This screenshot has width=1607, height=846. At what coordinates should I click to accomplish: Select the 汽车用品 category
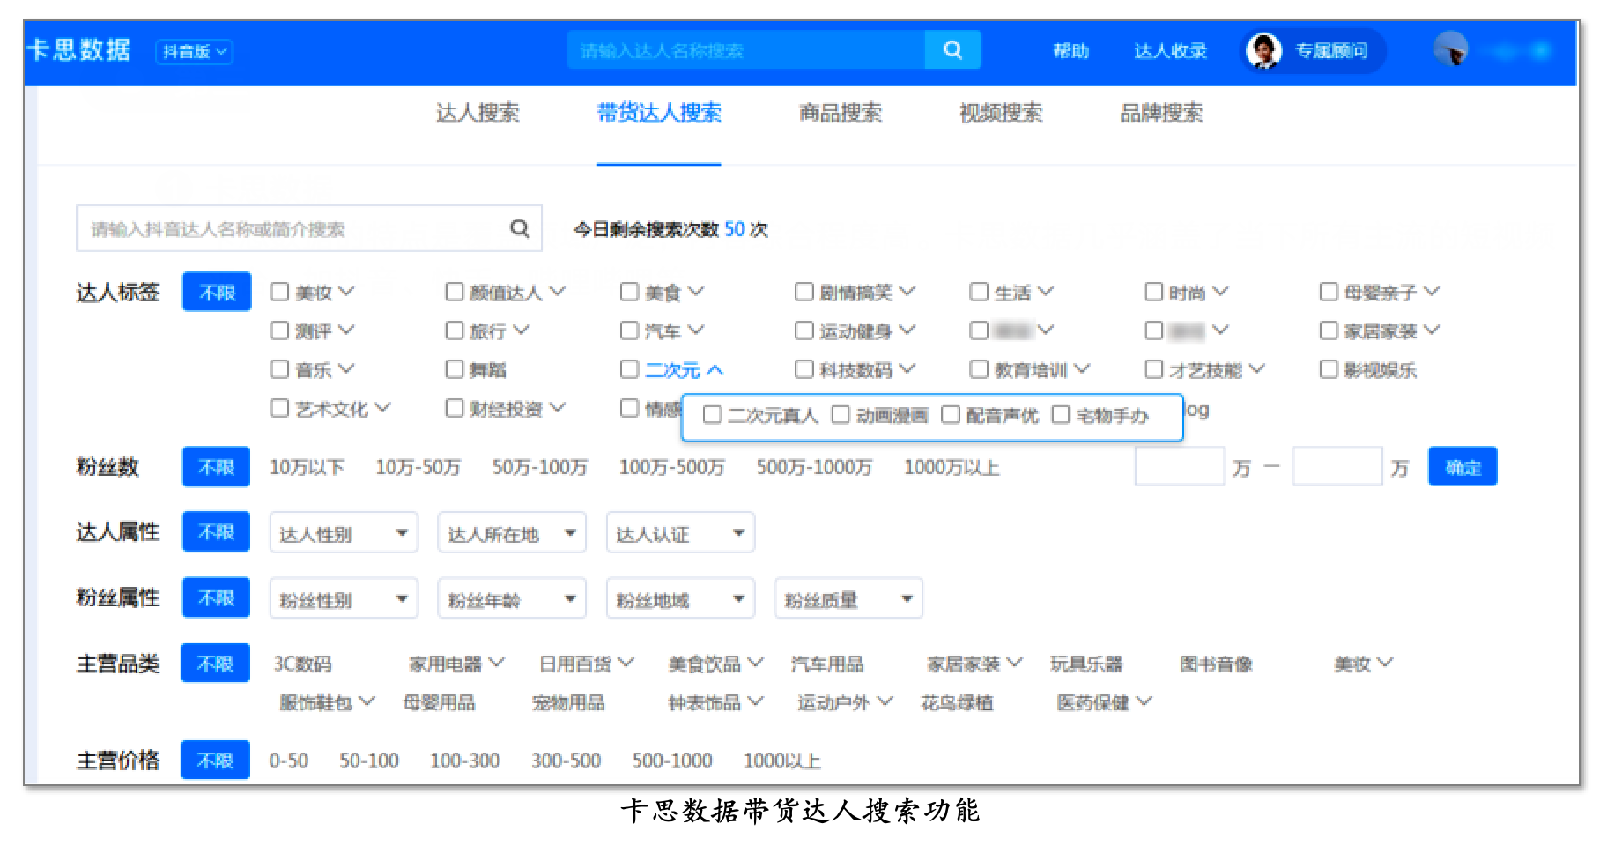(827, 664)
